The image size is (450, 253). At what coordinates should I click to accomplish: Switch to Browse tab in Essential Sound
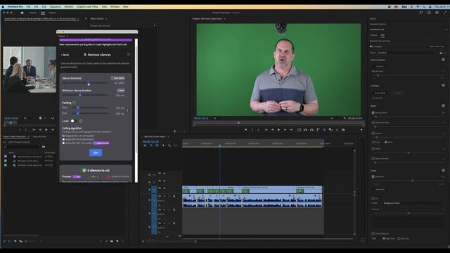[x=373, y=35]
